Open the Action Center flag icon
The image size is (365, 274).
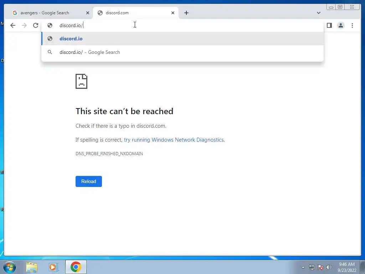click(320, 267)
